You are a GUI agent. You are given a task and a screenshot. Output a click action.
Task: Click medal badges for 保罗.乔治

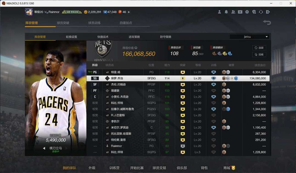click(230, 78)
